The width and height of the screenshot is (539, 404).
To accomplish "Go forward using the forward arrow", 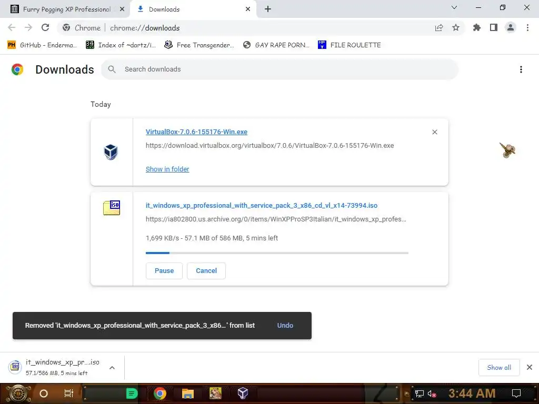I will 28,27.
